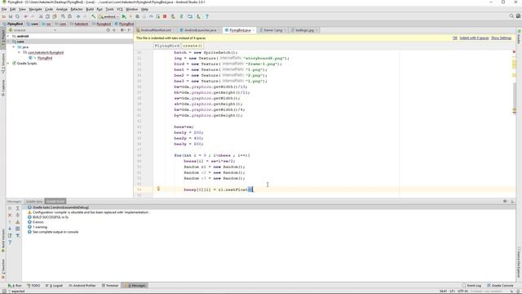Image resolution: width=522 pixels, height=294 pixels.
Task: Click the down arrow icon in Messages panel
Action: [x=10, y=229]
